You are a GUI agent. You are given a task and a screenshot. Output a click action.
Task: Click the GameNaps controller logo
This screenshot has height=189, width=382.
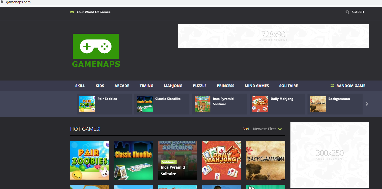(96, 46)
